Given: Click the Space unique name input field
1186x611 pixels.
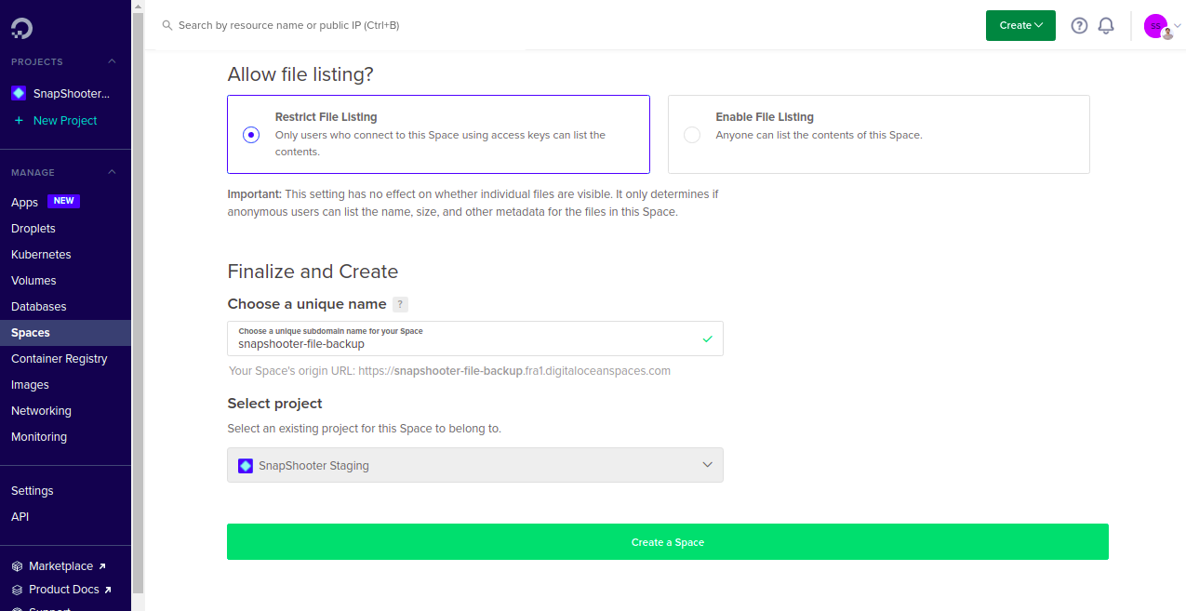Looking at the screenshot, I should point(465,343).
